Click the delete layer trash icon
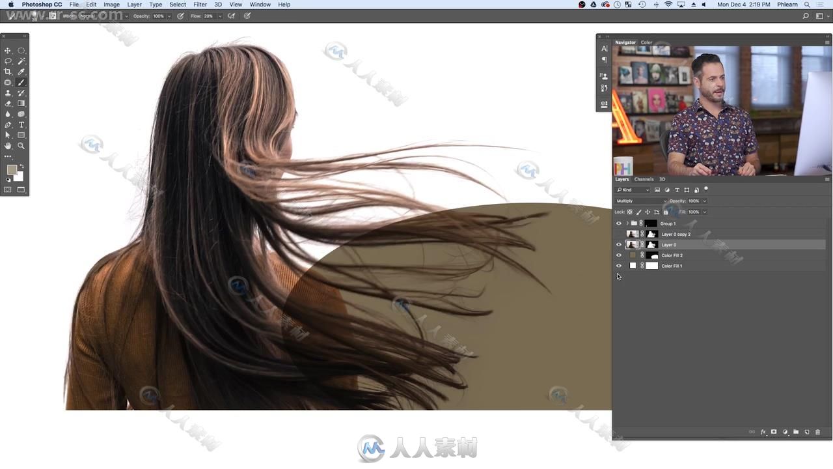This screenshot has height=469, width=833. tap(818, 432)
